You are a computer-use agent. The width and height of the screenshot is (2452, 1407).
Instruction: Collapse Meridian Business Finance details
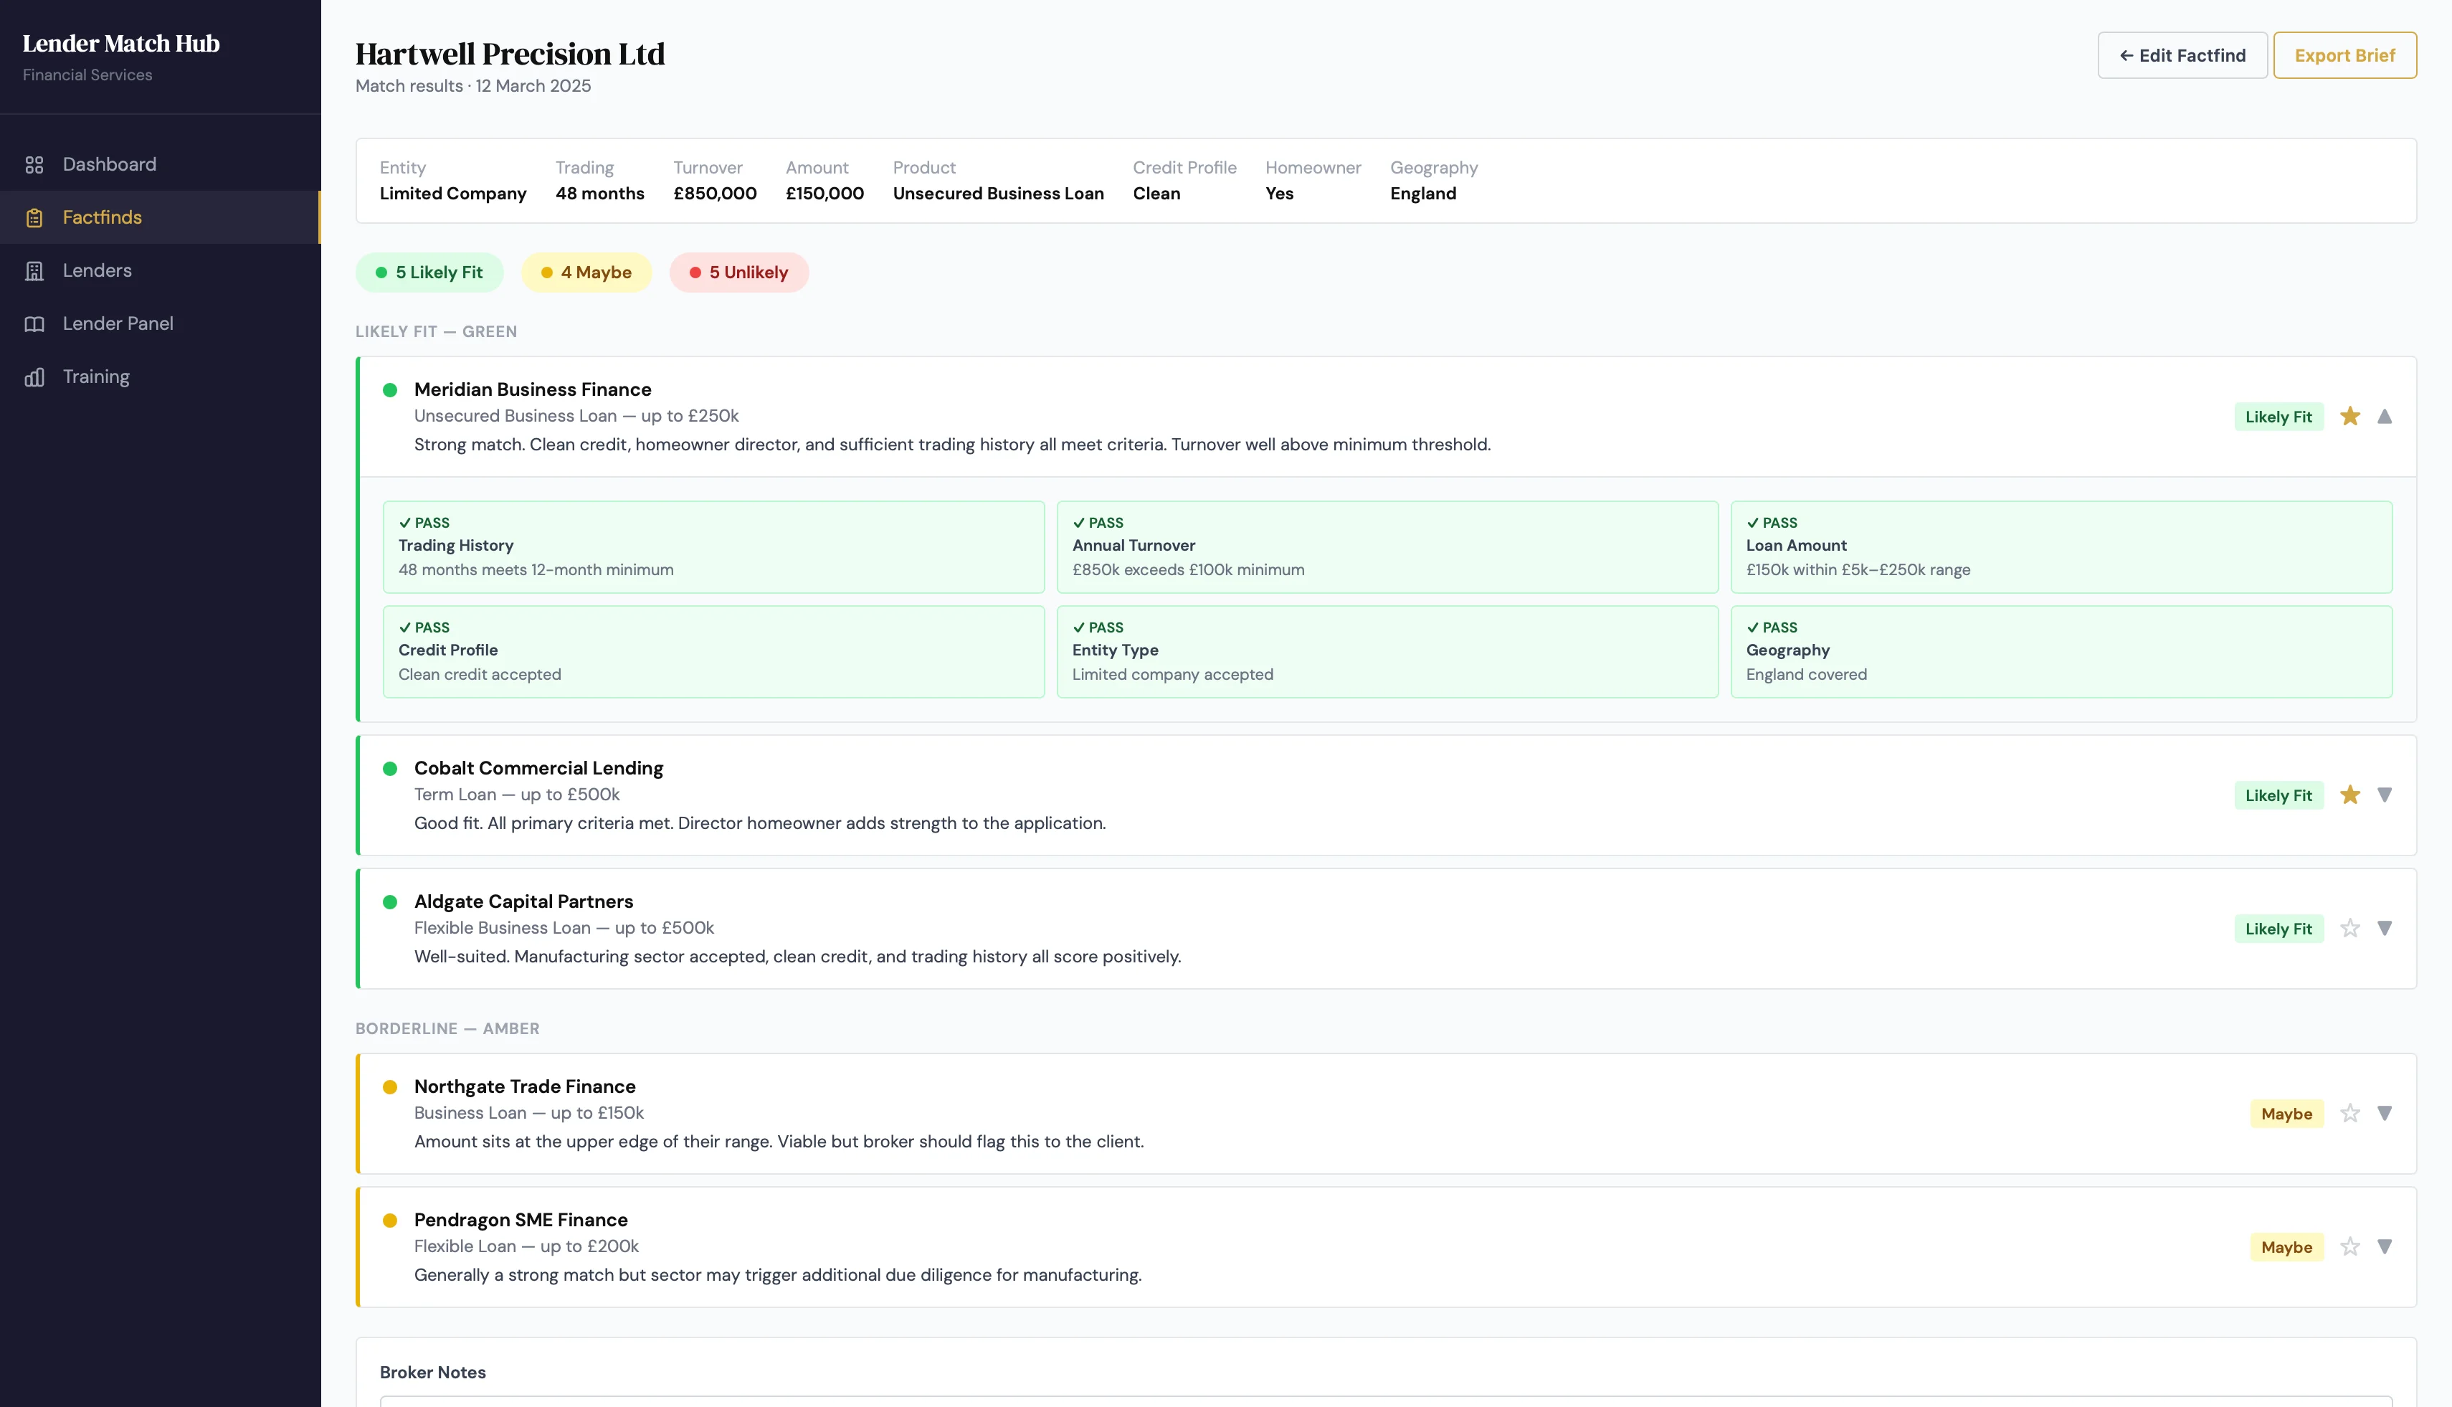tap(2385, 417)
